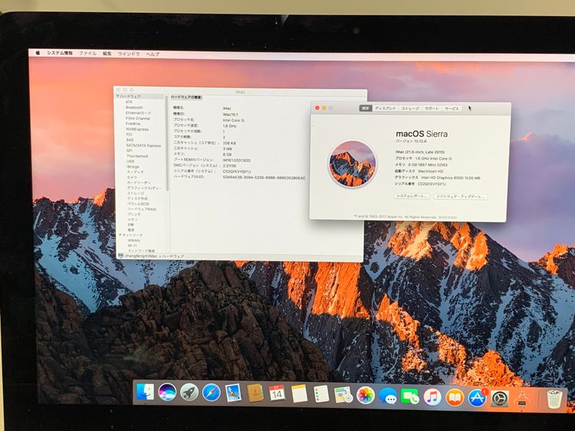Select Ethernetカード sidebar item
Viewport: 575px width, 431px height.
[138, 113]
